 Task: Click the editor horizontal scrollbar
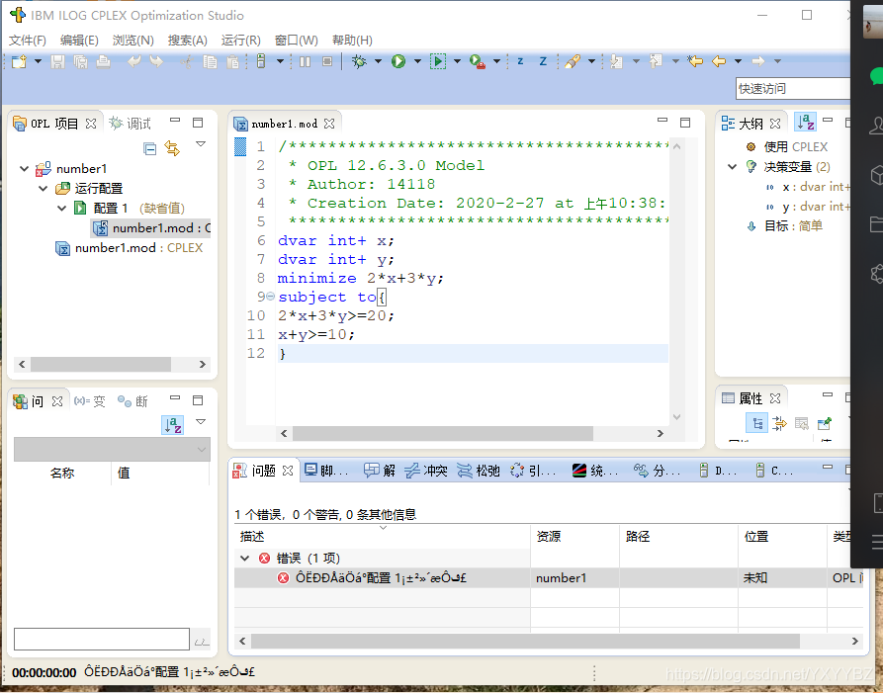pos(443,433)
